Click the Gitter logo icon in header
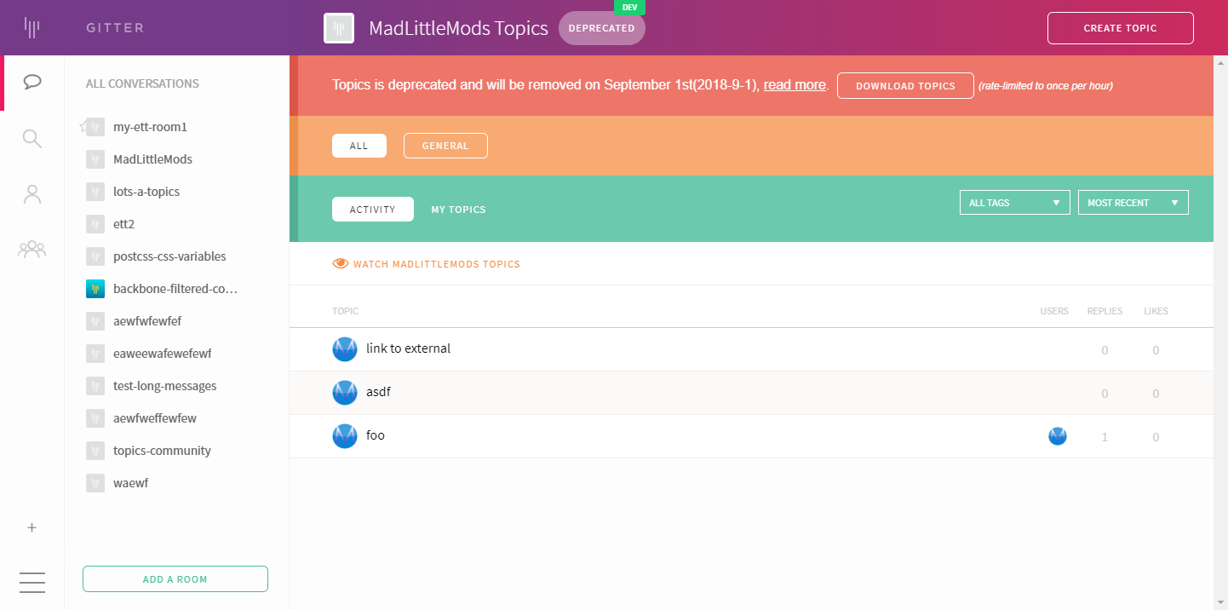The height and width of the screenshot is (610, 1228). [x=32, y=28]
